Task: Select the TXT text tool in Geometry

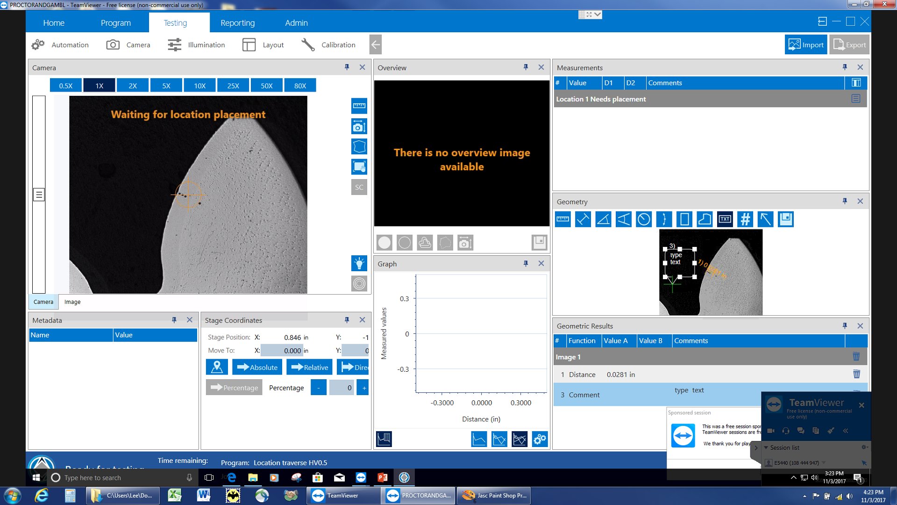Action: (725, 219)
